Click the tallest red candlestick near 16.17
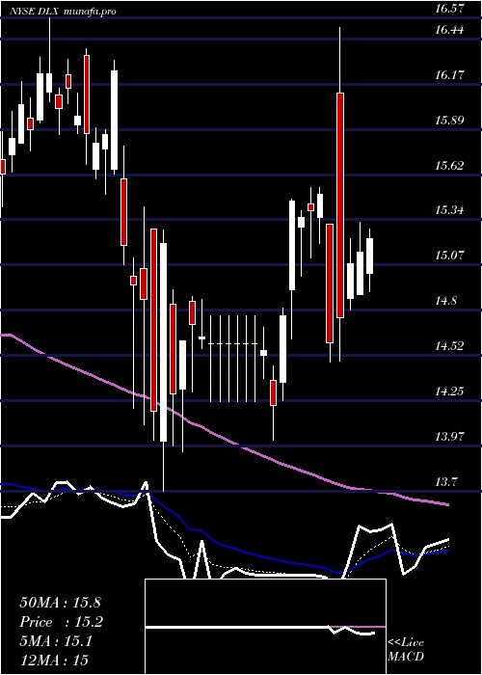The image size is (482, 675). pos(340,204)
